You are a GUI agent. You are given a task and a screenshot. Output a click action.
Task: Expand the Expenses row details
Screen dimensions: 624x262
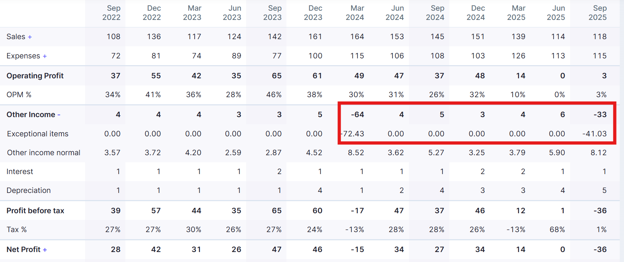click(x=45, y=56)
